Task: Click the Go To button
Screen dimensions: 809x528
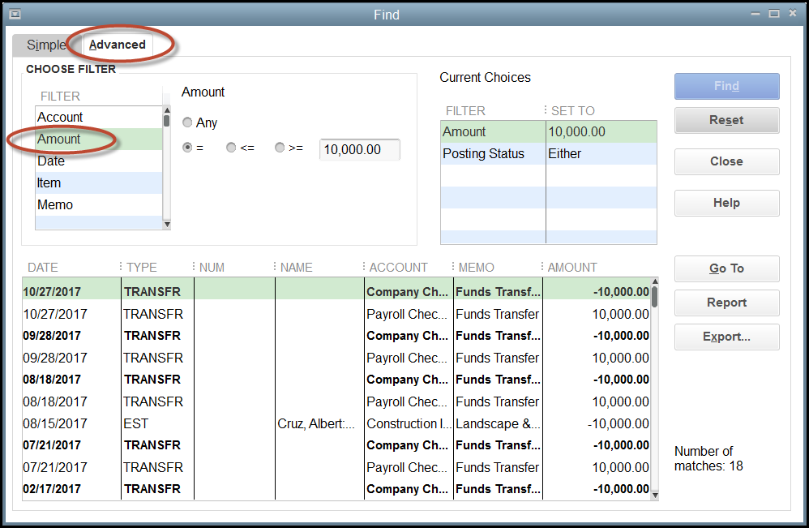Action: (x=726, y=268)
